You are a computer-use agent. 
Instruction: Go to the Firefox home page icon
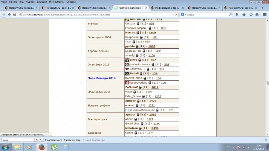[244, 15]
